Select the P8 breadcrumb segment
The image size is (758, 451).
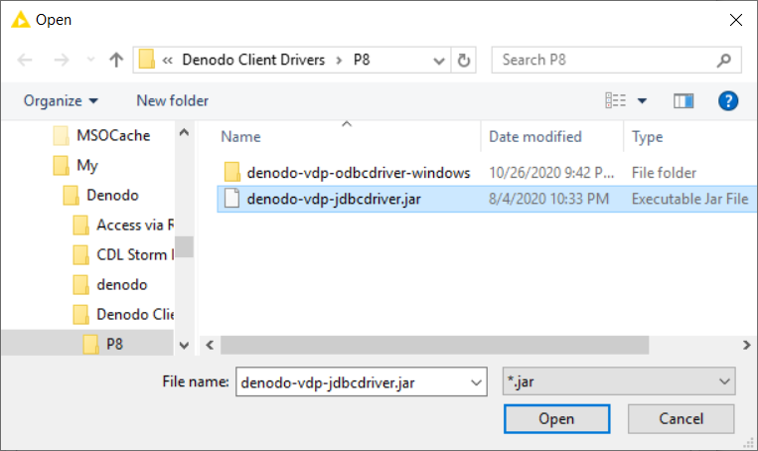coord(362,60)
